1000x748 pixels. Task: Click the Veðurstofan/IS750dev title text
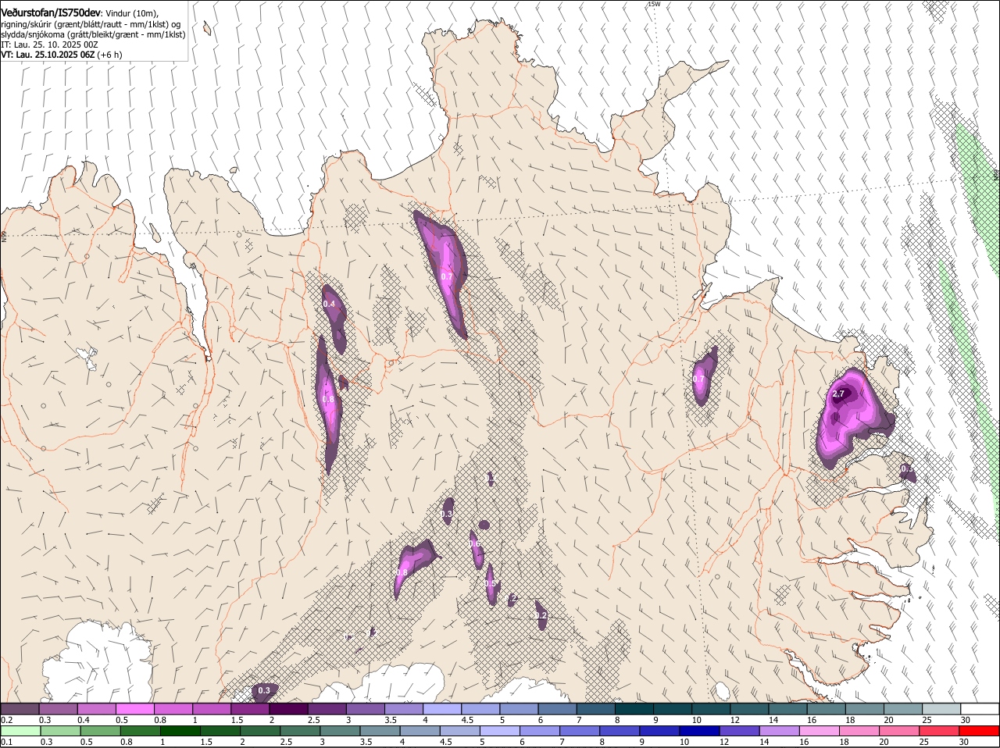pyautogui.click(x=51, y=13)
